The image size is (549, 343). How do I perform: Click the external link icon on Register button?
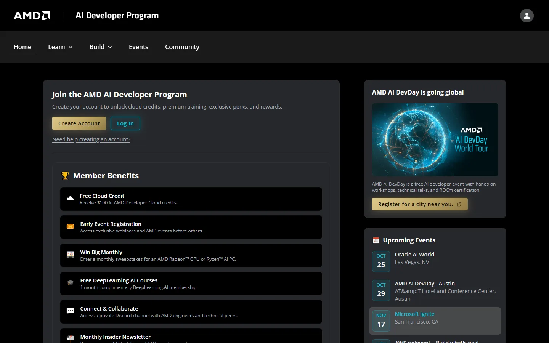point(459,204)
